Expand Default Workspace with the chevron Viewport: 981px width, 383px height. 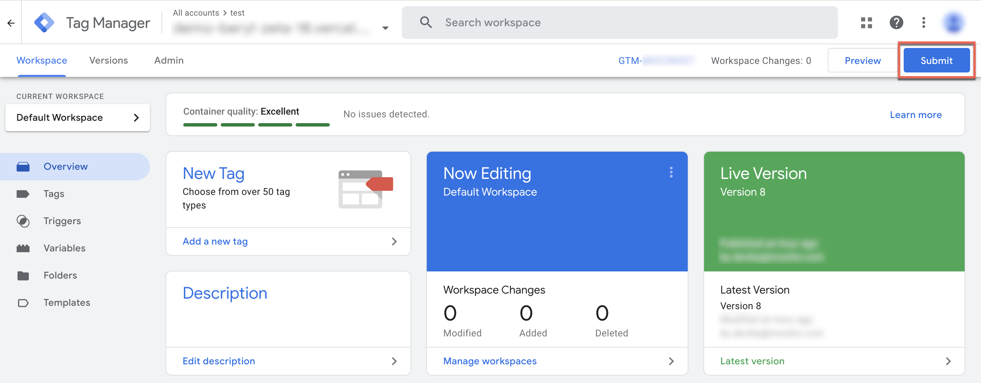(x=136, y=118)
